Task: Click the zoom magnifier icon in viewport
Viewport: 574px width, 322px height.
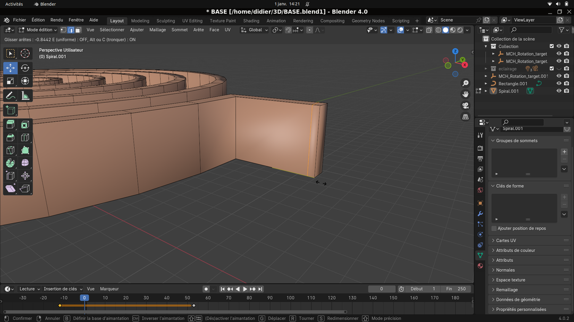Action: coord(466,83)
